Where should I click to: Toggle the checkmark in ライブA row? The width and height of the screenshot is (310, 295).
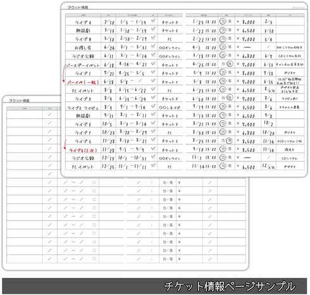point(153,21)
